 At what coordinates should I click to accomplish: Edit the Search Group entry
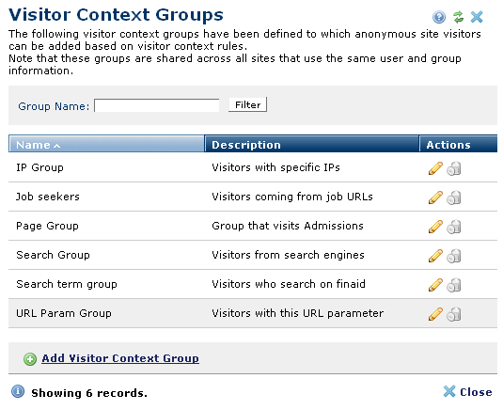click(435, 256)
